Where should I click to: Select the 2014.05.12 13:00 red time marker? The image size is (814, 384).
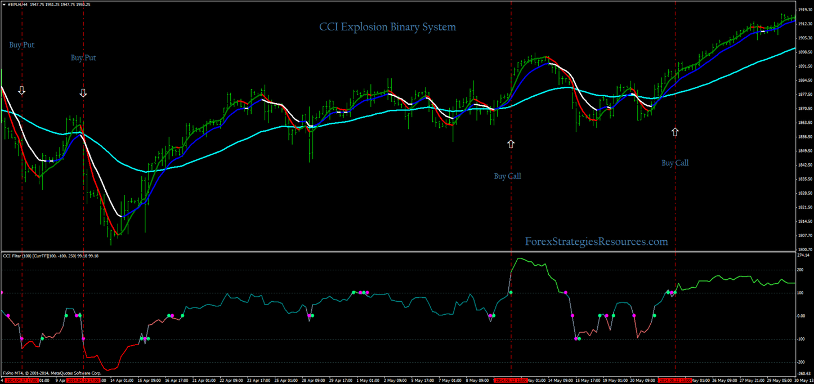coord(511,380)
